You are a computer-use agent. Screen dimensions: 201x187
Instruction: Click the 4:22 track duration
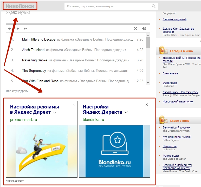coord(140,50)
